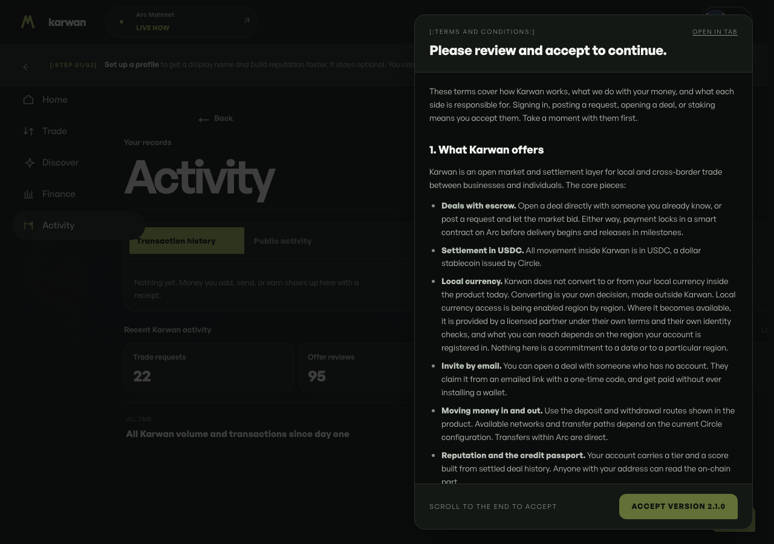Image resolution: width=774 pixels, height=544 pixels.
Task: Open the Trade section icon
Action: pyautogui.click(x=28, y=131)
